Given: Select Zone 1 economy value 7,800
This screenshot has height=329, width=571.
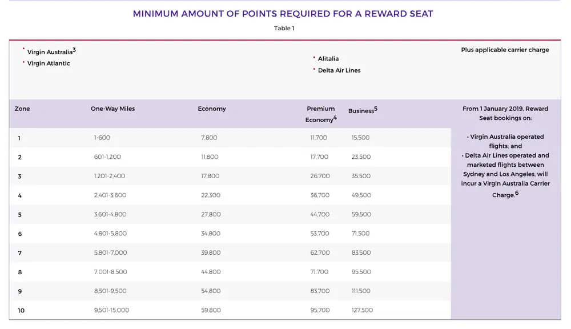Looking at the screenshot, I should click(x=209, y=138).
